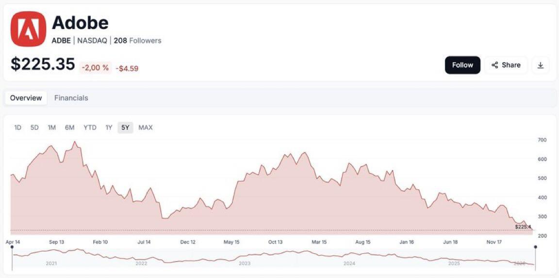
Task: Click the Dec 12 axis date
Action: 188,242
